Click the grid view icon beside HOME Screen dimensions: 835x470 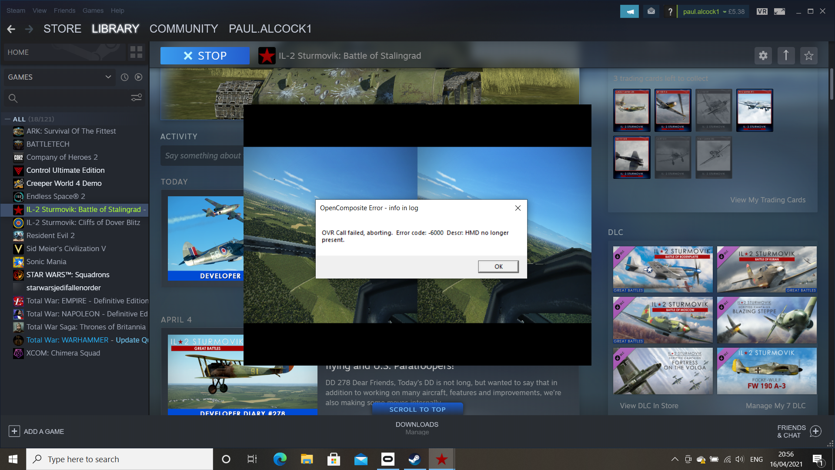[136, 52]
